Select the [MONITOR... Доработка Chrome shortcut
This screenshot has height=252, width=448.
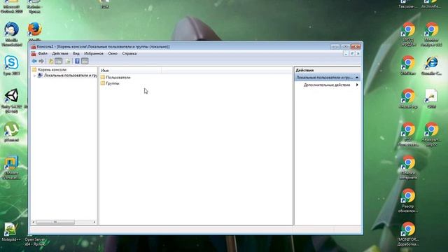click(408, 234)
